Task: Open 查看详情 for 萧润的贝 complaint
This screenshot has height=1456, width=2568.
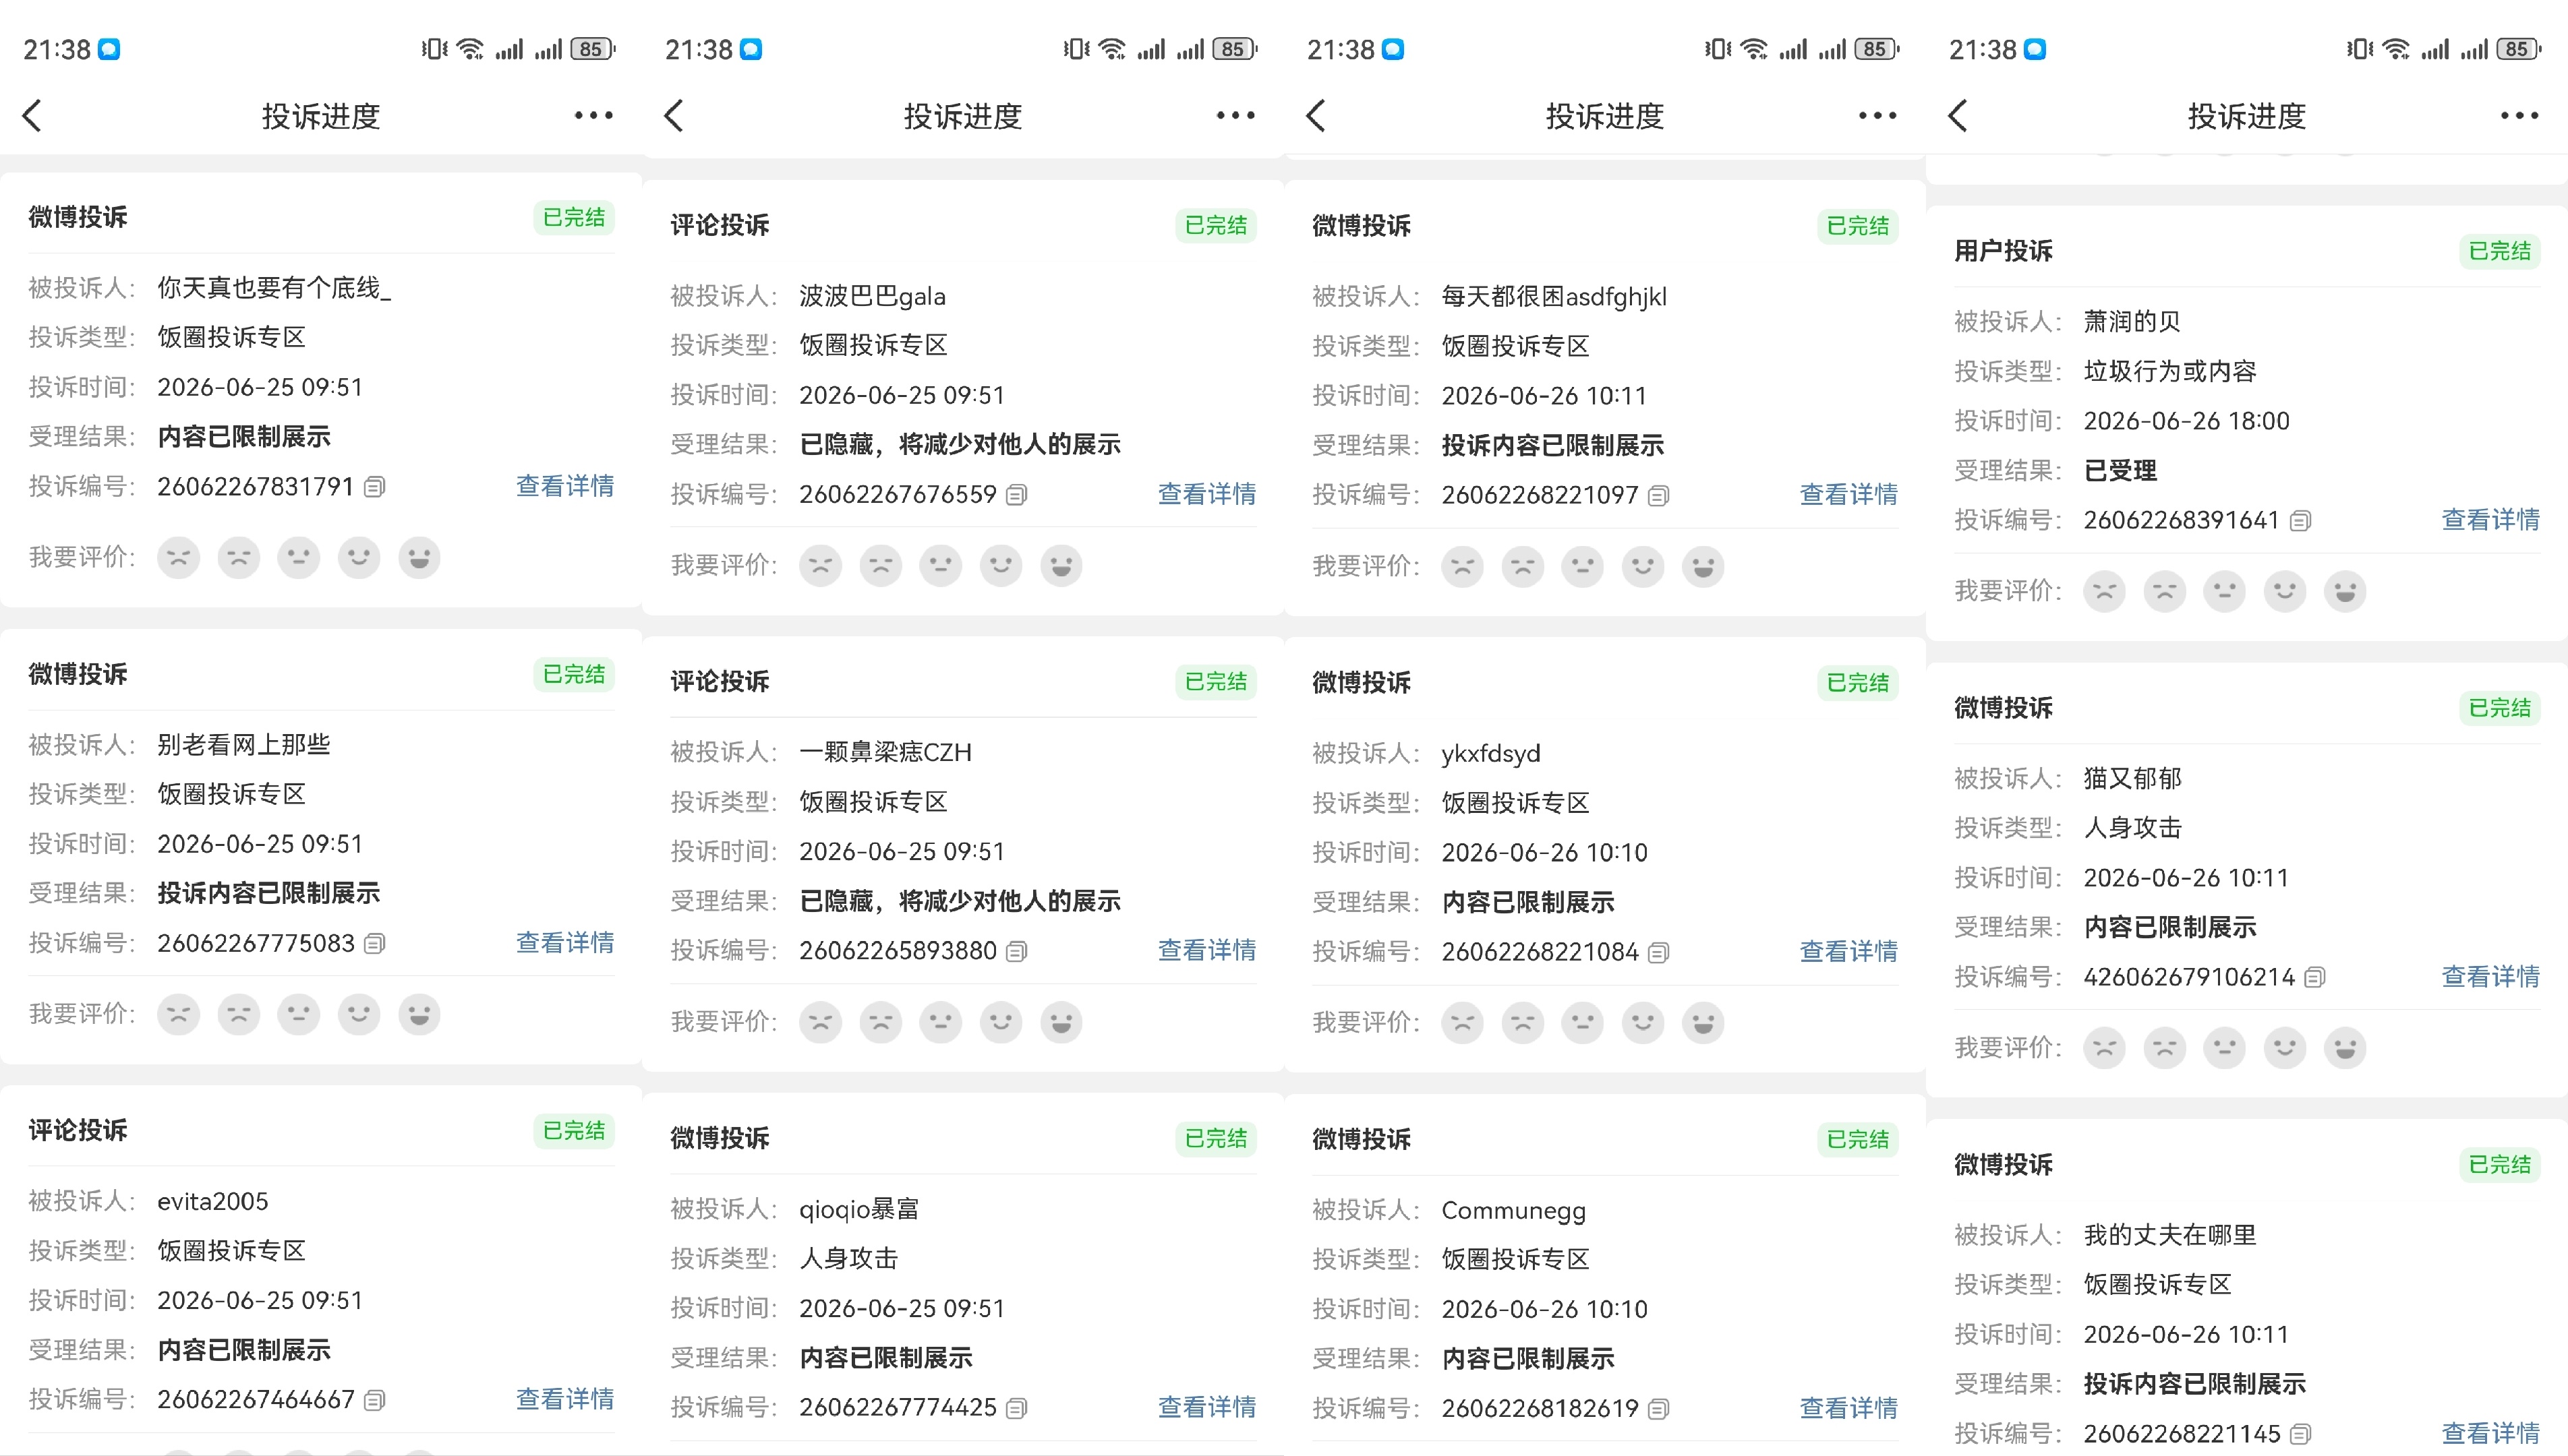Action: click(x=2492, y=521)
